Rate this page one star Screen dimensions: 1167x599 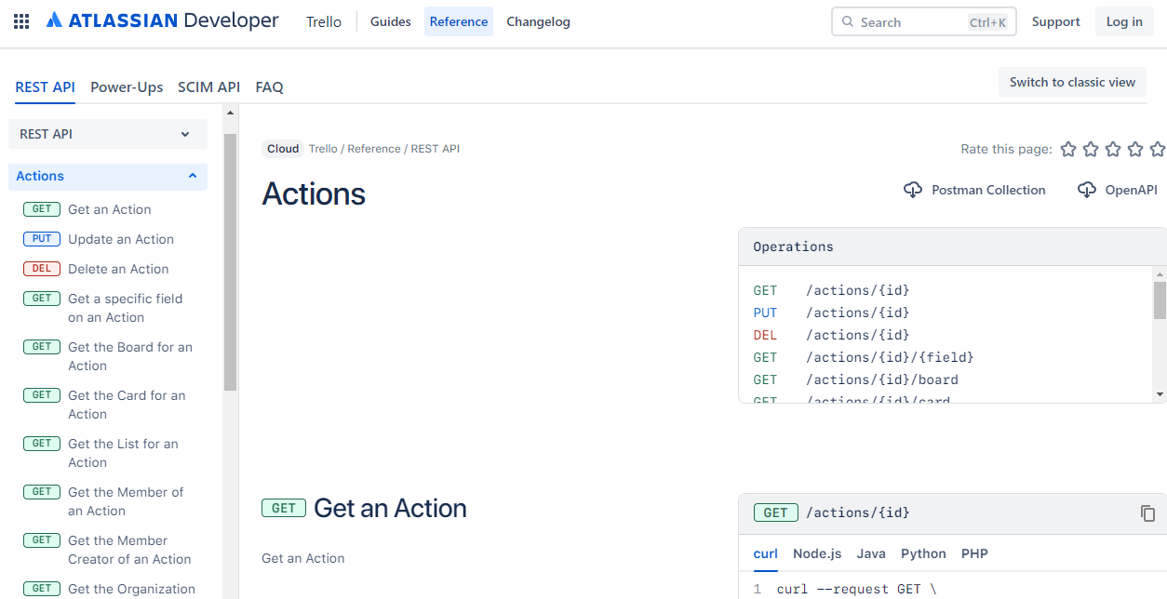pyautogui.click(x=1068, y=149)
